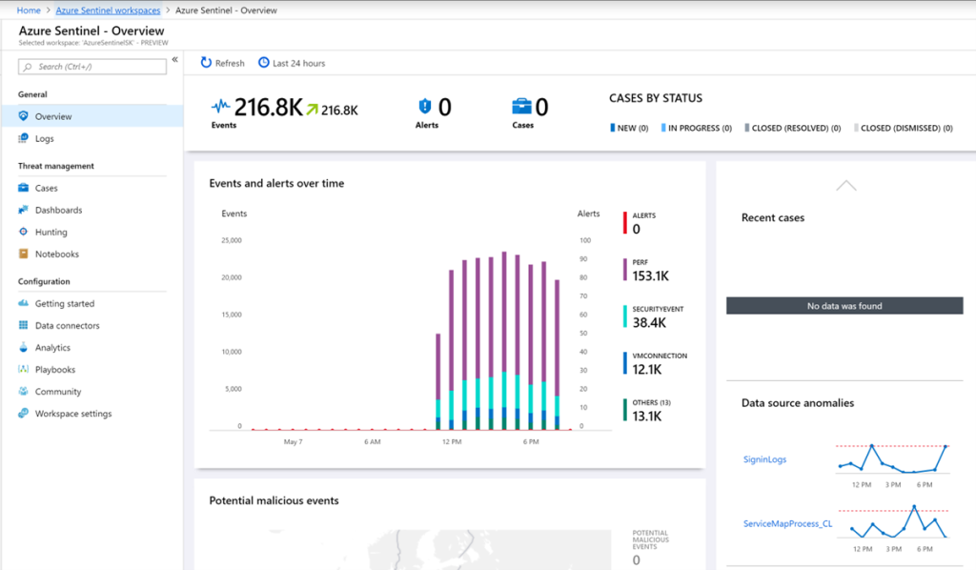Click the Dashboards icon in sidebar
The height and width of the screenshot is (570, 976).
23,210
